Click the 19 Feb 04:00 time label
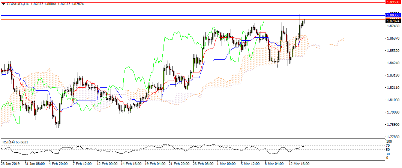The image size is (402, 168). point(155,164)
